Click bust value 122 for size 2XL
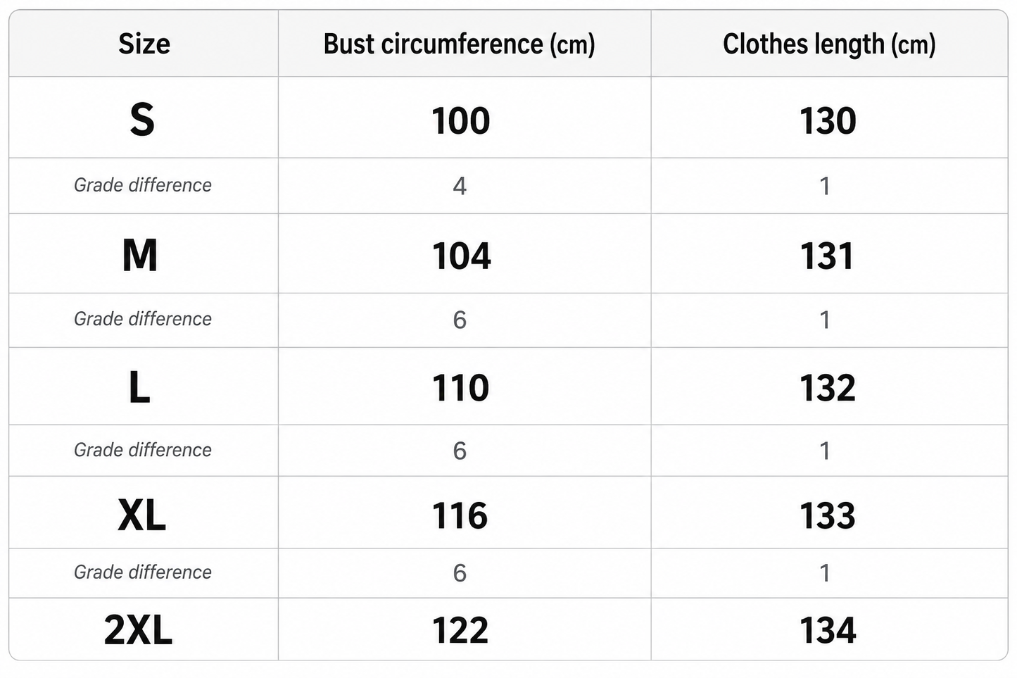This screenshot has width=1017, height=678. 460,631
